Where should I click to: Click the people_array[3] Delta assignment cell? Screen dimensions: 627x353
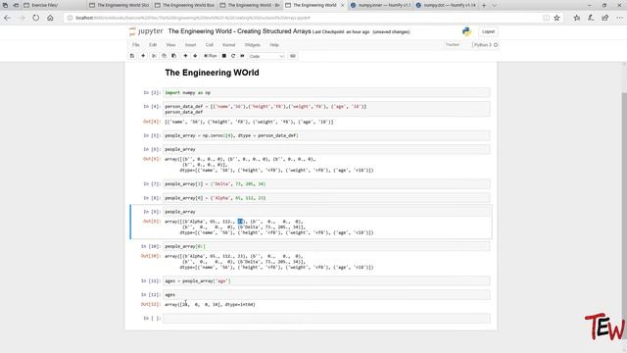tap(326, 184)
